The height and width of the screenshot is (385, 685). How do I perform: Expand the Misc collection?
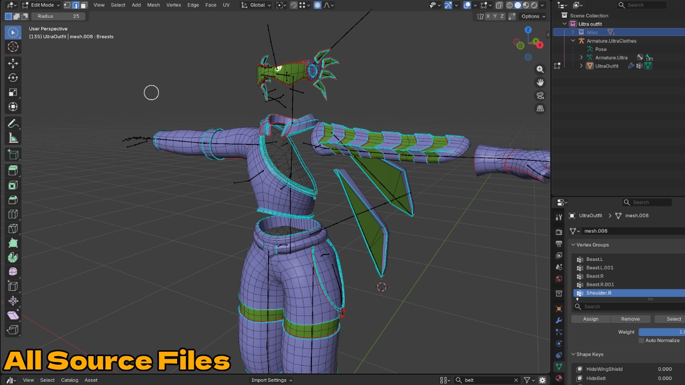[x=573, y=33]
